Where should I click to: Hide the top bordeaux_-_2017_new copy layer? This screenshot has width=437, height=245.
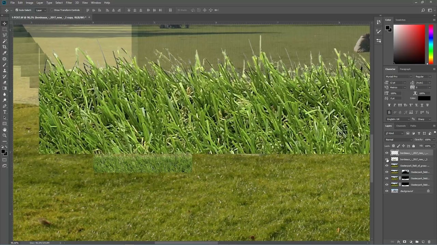[x=387, y=153]
